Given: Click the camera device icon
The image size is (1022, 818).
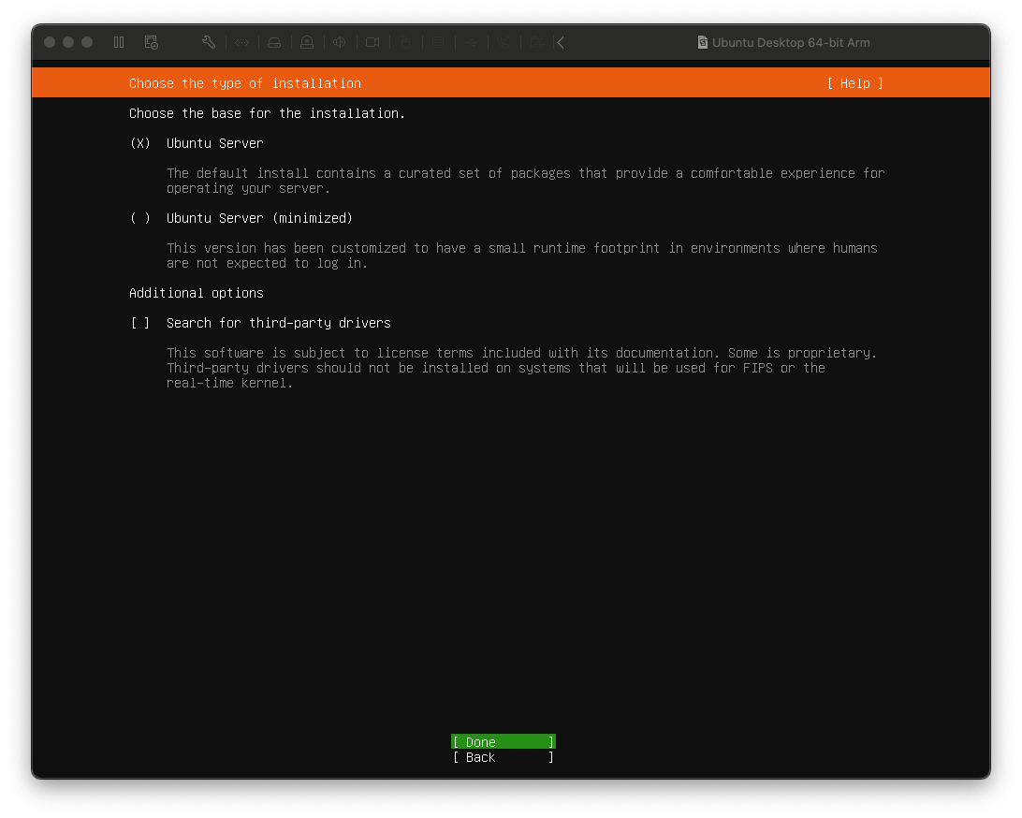Looking at the screenshot, I should pyautogui.click(x=372, y=42).
